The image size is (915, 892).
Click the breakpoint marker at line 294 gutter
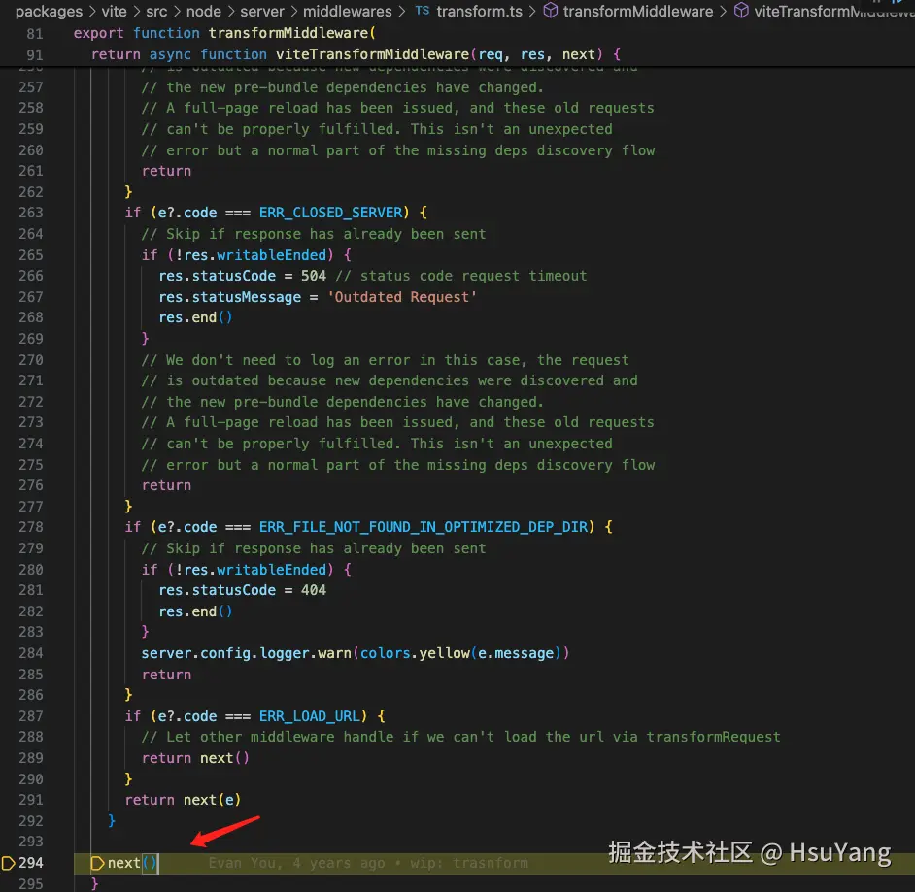[x=8, y=863]
